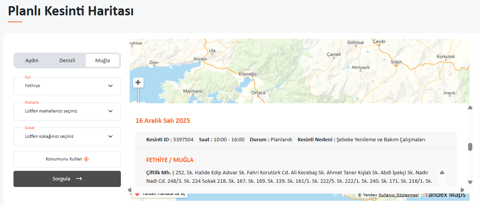
Task: Click the 16 Aralık Salı 2025 heading
Action: [163, 121]
